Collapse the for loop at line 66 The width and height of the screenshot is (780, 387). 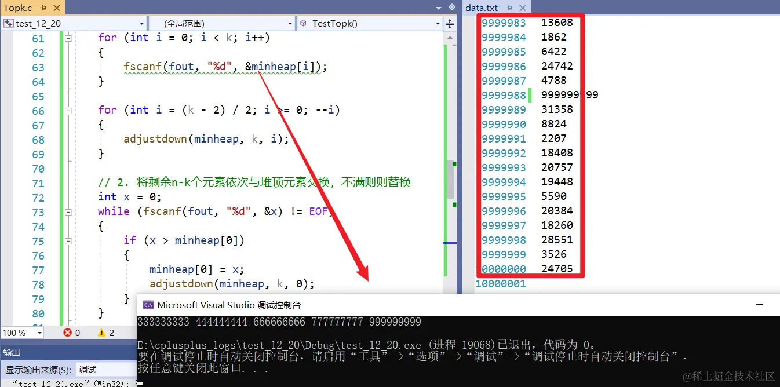point(68,110)
